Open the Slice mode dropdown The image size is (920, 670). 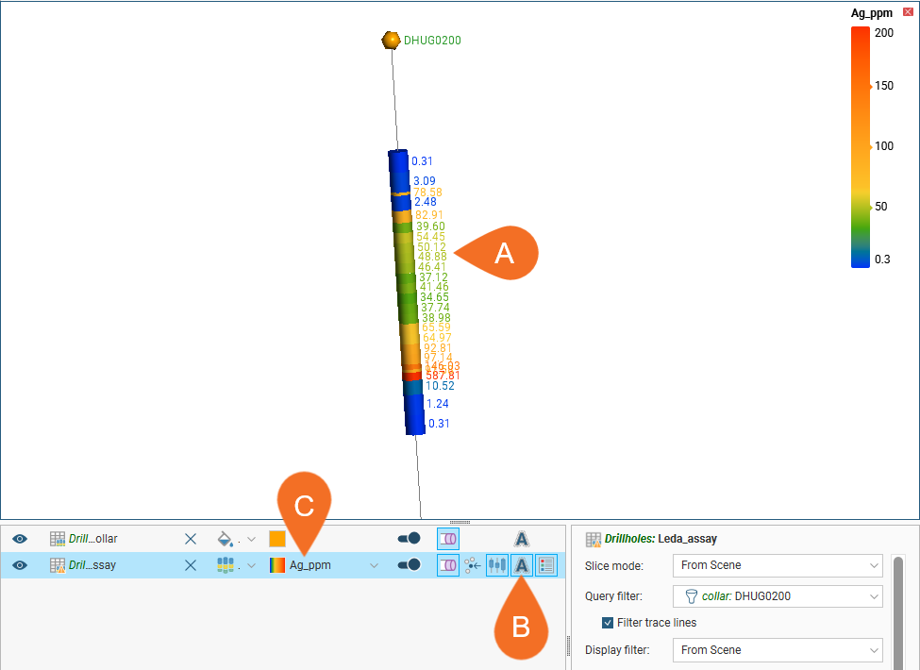(778, 565)
